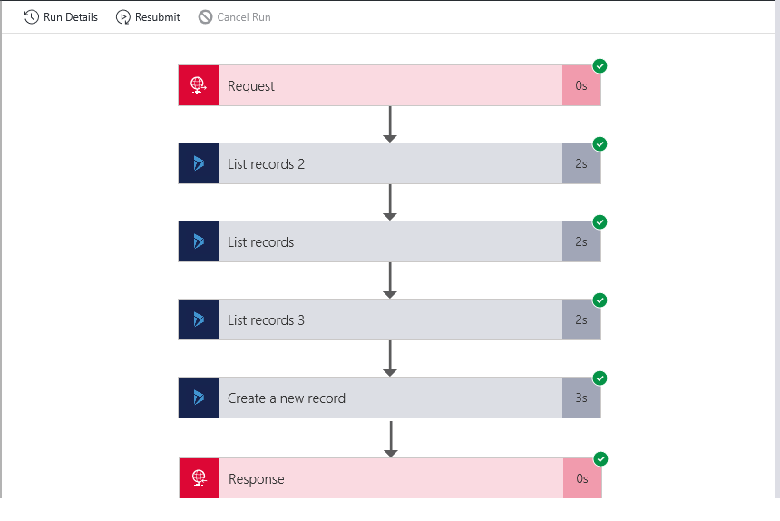Screen dimensions: 780x521
Task: Expand the Request step details
Action: (389, 85)
